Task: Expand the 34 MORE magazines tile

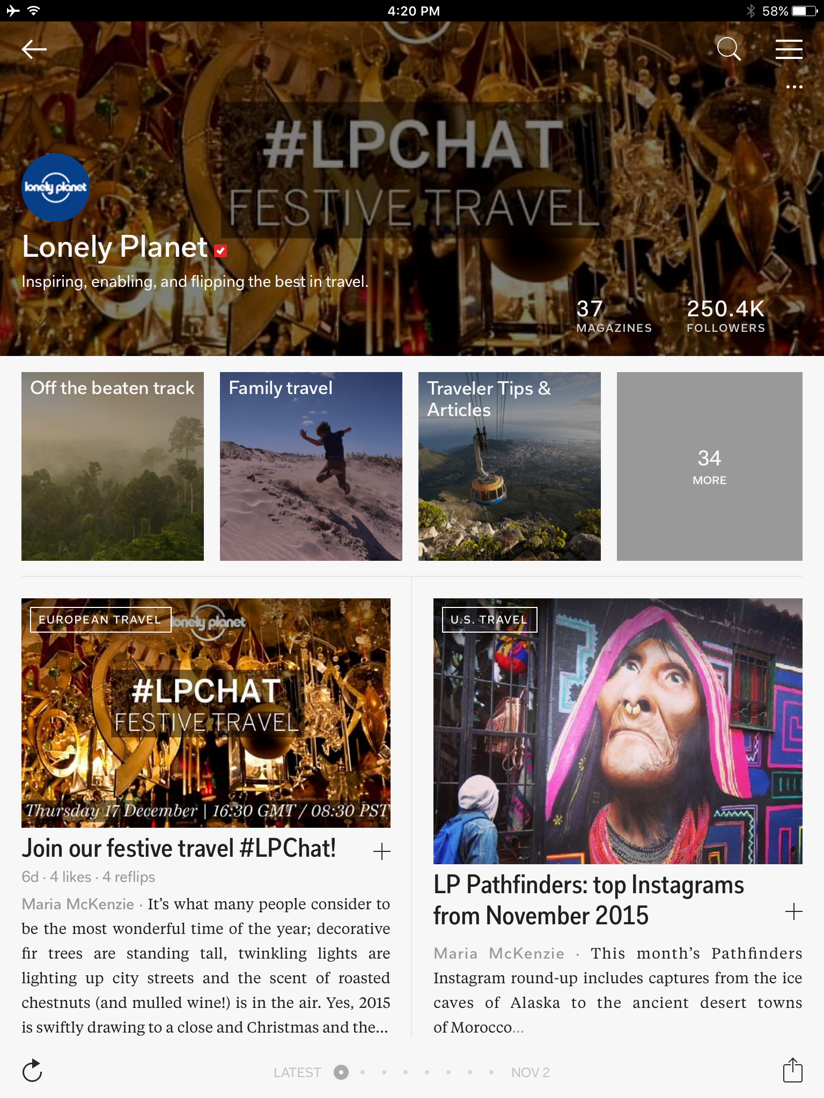Action: [x=709, y=466]
